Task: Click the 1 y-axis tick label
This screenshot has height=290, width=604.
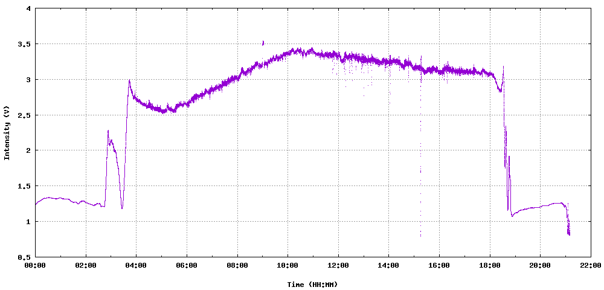Action: 29,222
